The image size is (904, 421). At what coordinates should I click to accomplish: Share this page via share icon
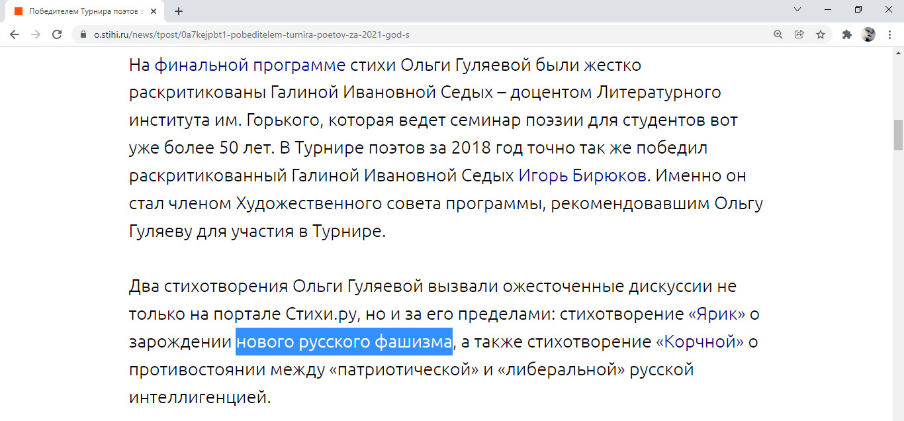click(799, 34)
